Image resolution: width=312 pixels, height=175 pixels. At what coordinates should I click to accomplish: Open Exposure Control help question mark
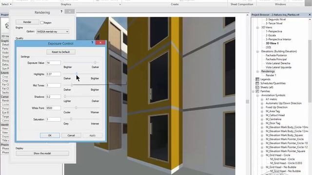click(x=92, y=42)
